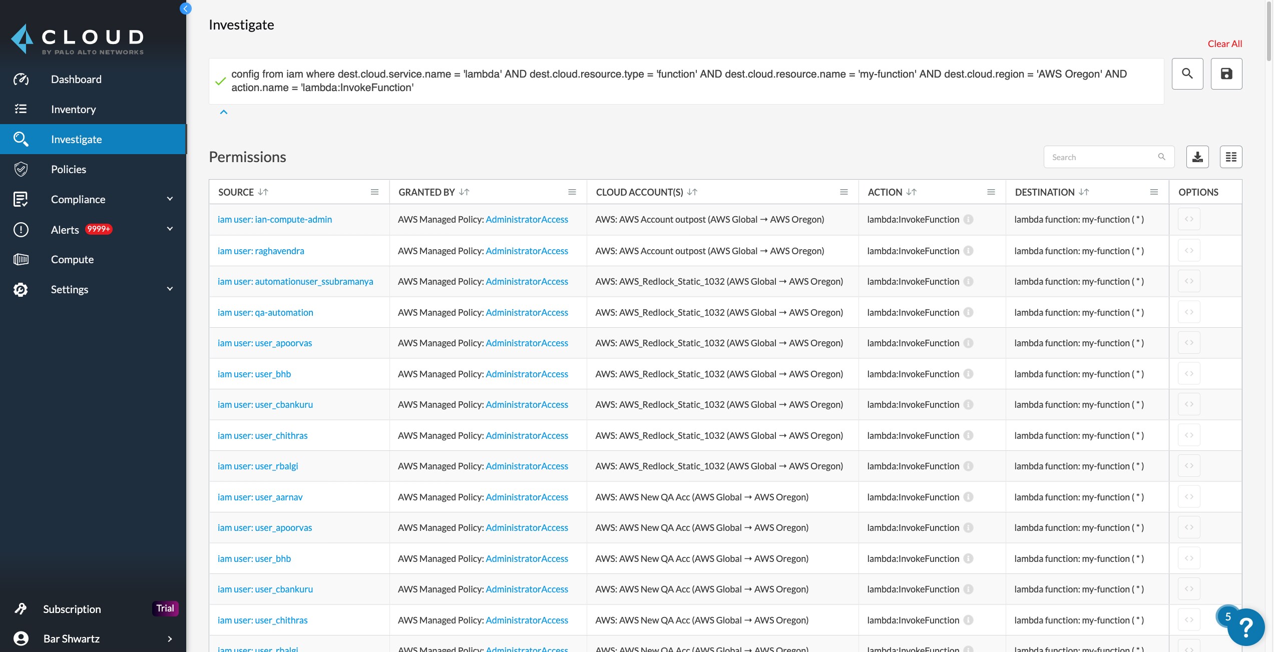The width and height of the screenshot is (1274, 652).
Task: Toggle sorting on the GRANTED BY column
Action: click(464, 192)
